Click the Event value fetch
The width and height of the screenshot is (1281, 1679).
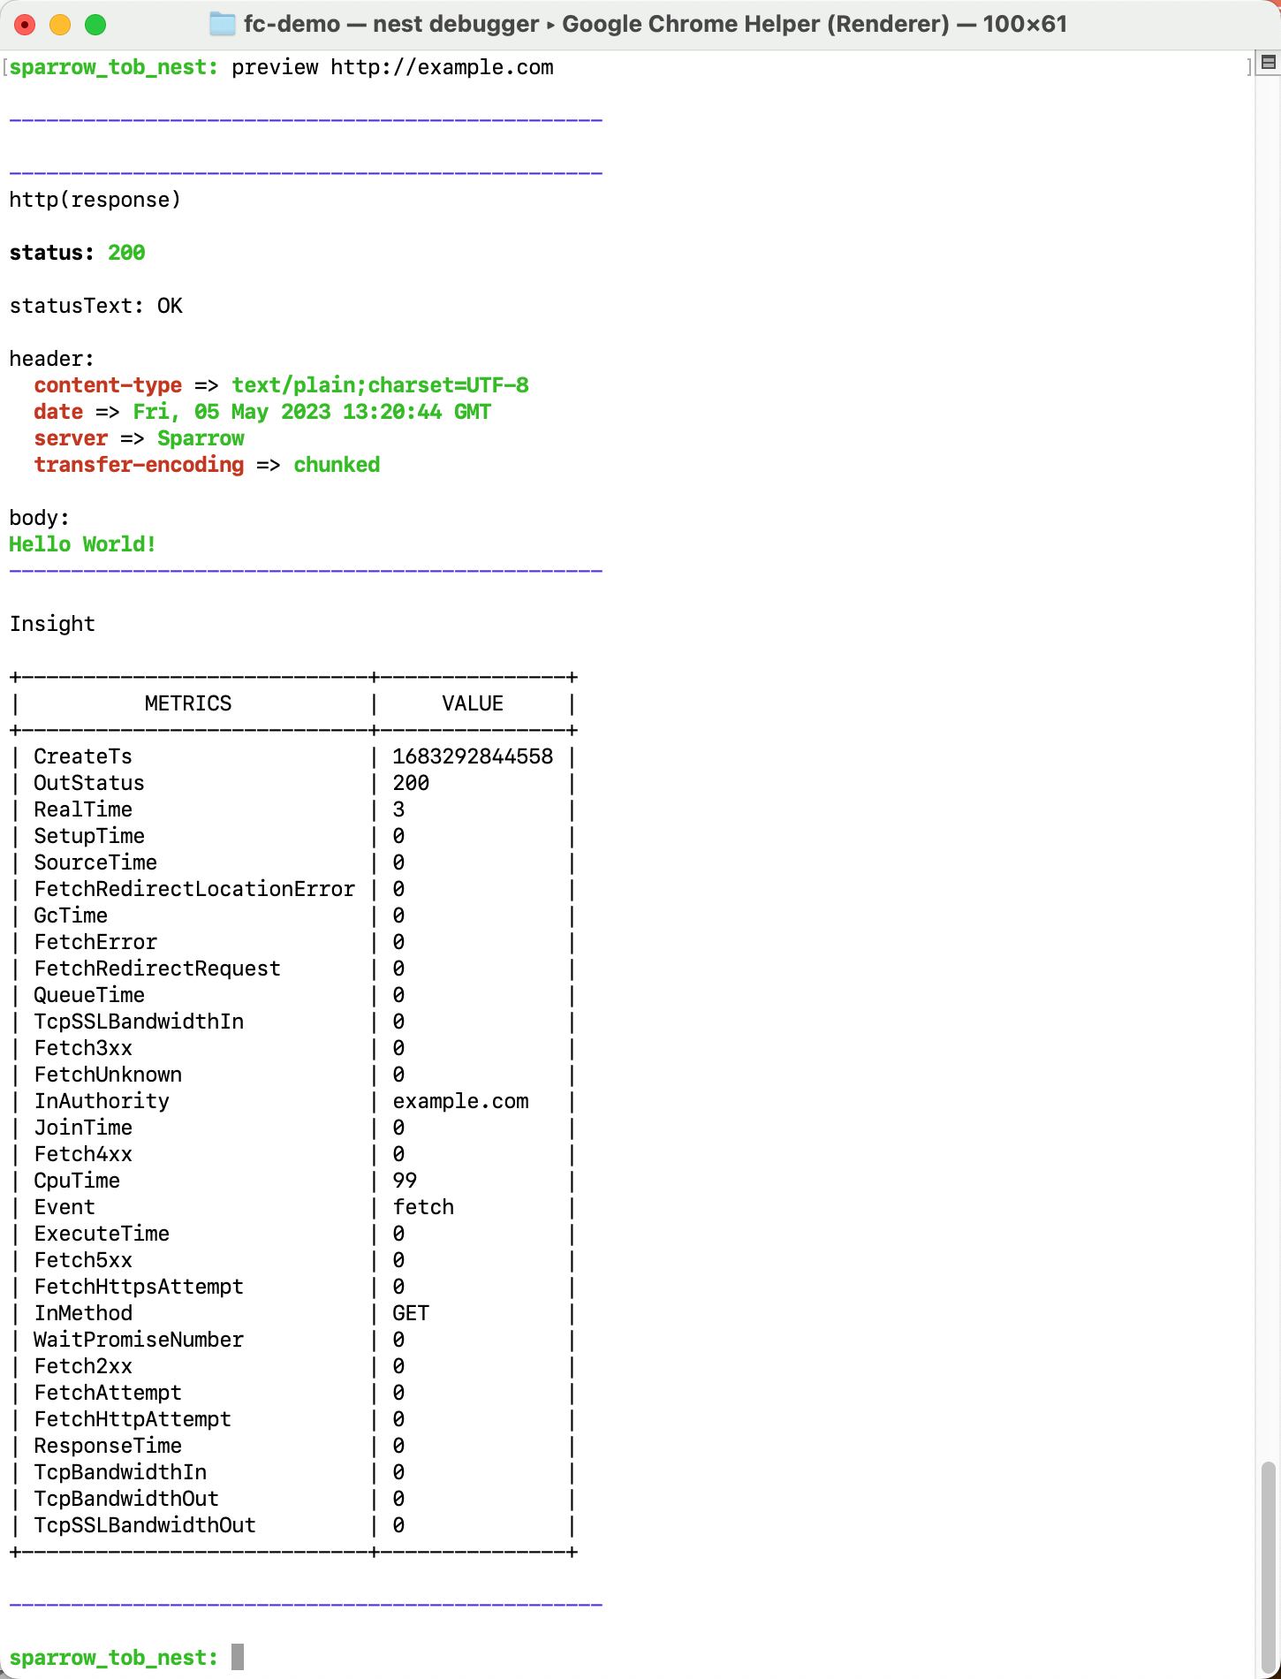pyautogui.click(x=423, y=1207)
